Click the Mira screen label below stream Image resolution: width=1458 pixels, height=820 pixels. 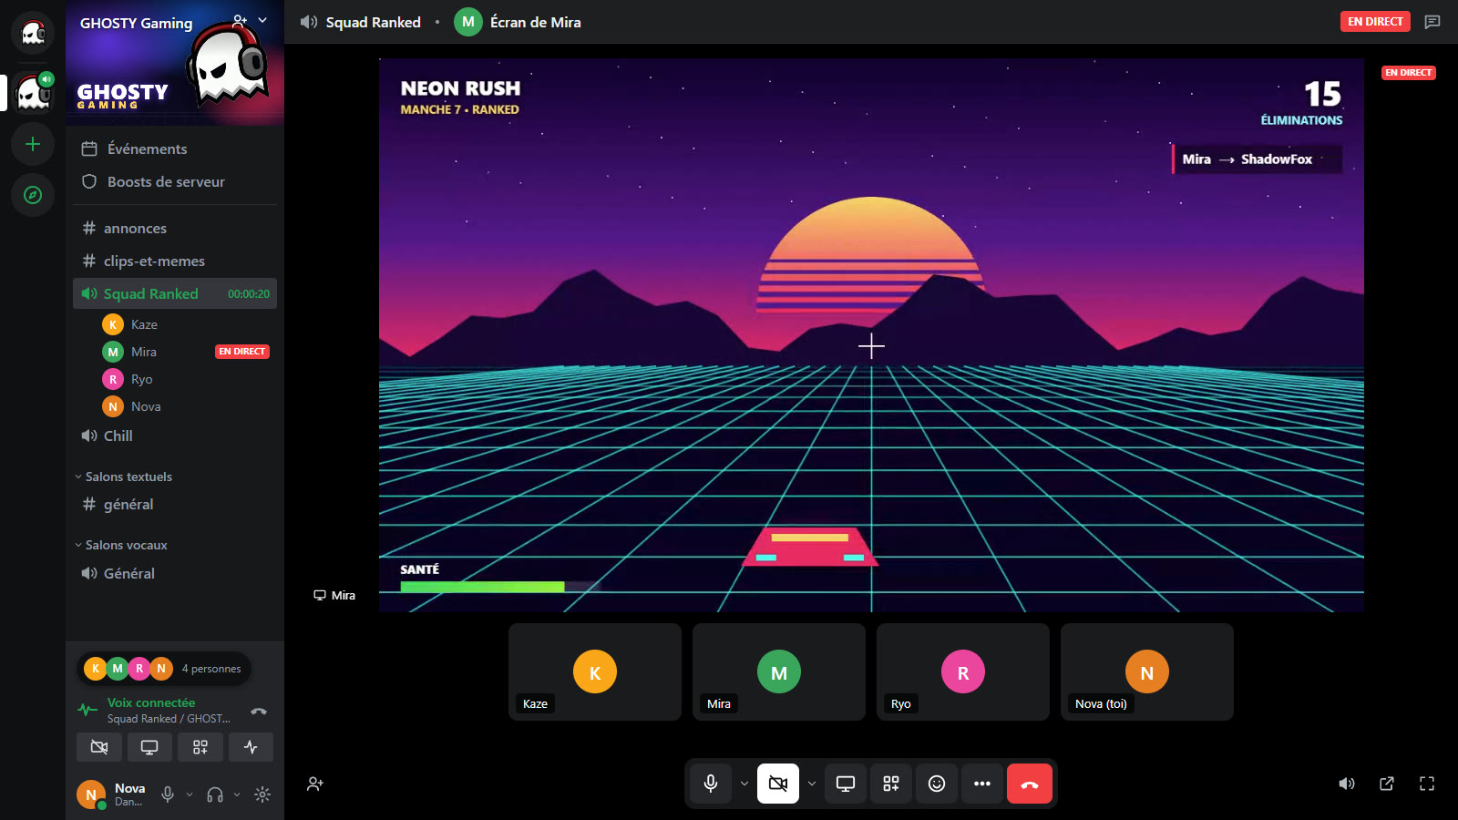(x=334, y=595)
